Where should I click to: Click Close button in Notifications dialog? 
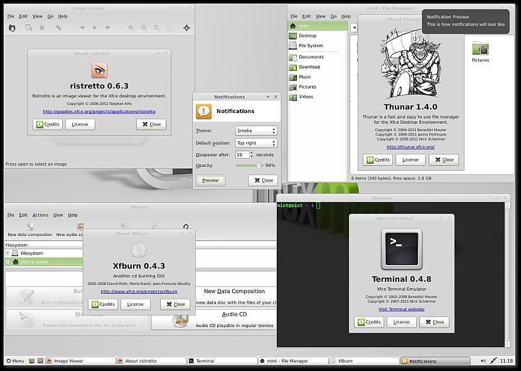click(263, 180)
